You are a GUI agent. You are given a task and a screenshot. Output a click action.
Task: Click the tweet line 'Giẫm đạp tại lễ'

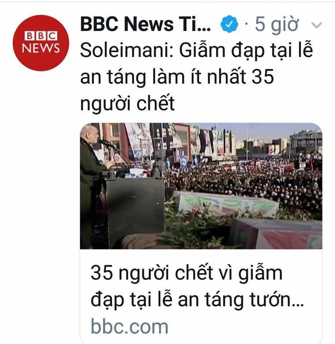246,51
